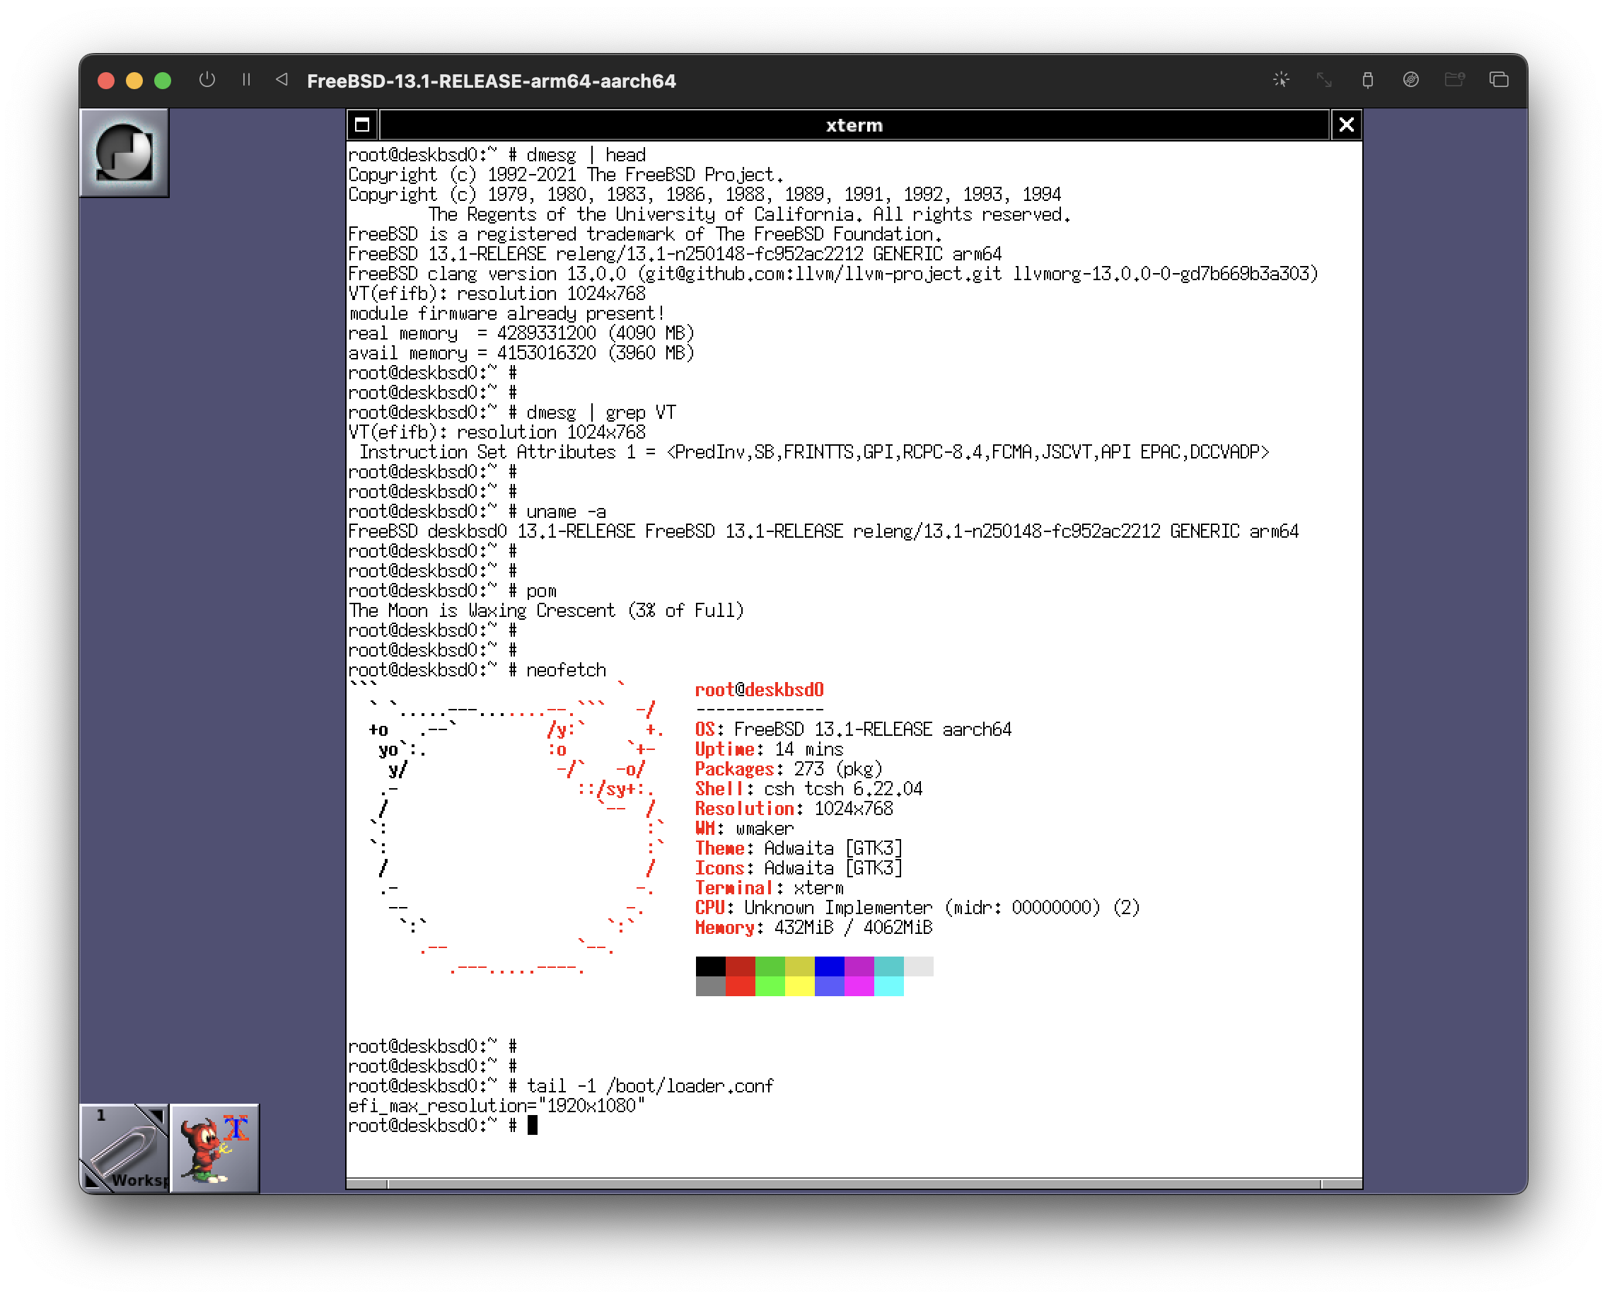
Task: Open the CD drive image icon
Action: tap(1411, 80)
